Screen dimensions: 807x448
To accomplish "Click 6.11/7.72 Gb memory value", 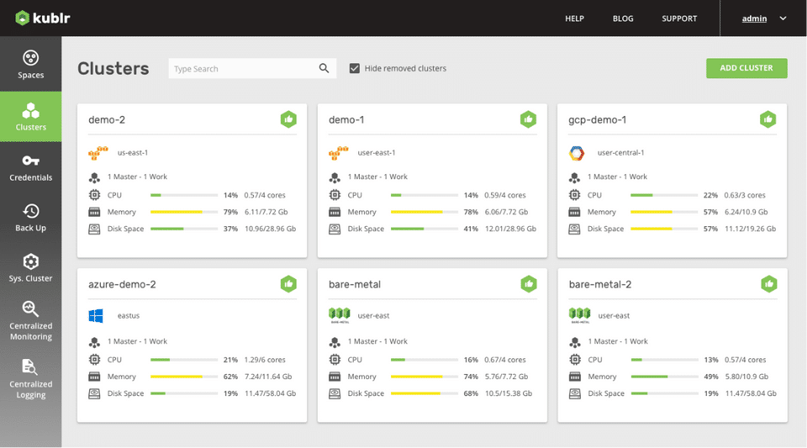I will tap(266, 212).
